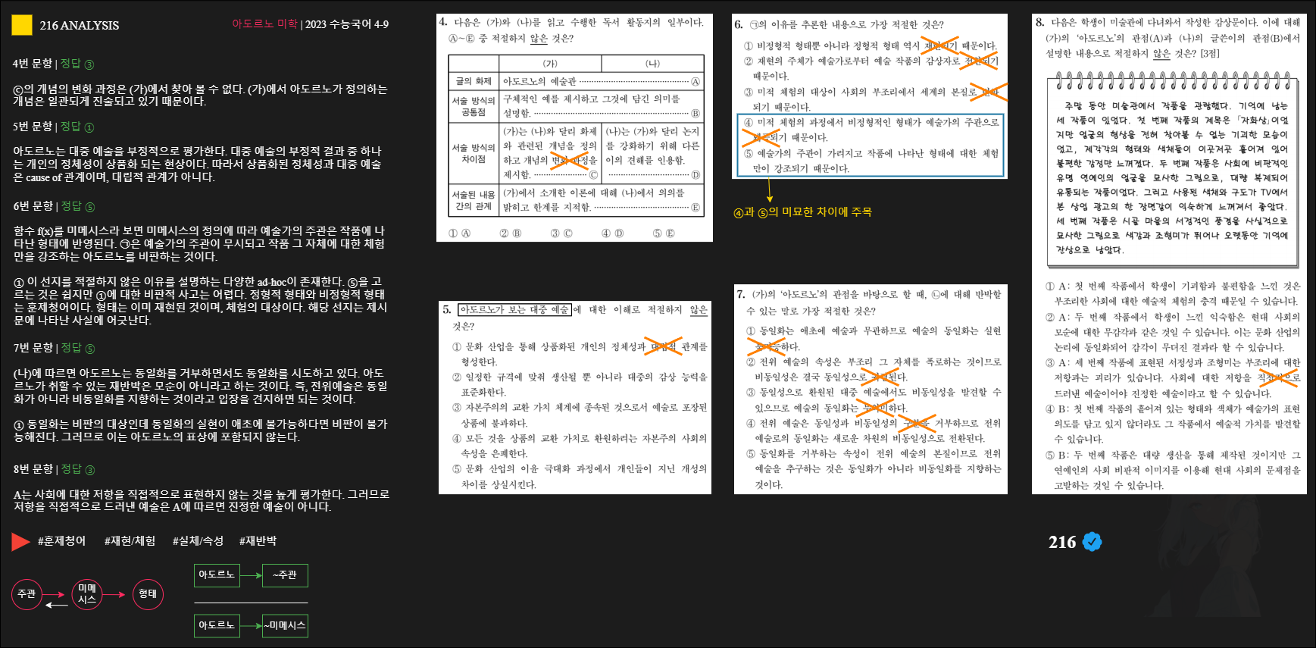
Task: Click 정답 ⑤ next to 7번 문항
Action: [78, 348]
